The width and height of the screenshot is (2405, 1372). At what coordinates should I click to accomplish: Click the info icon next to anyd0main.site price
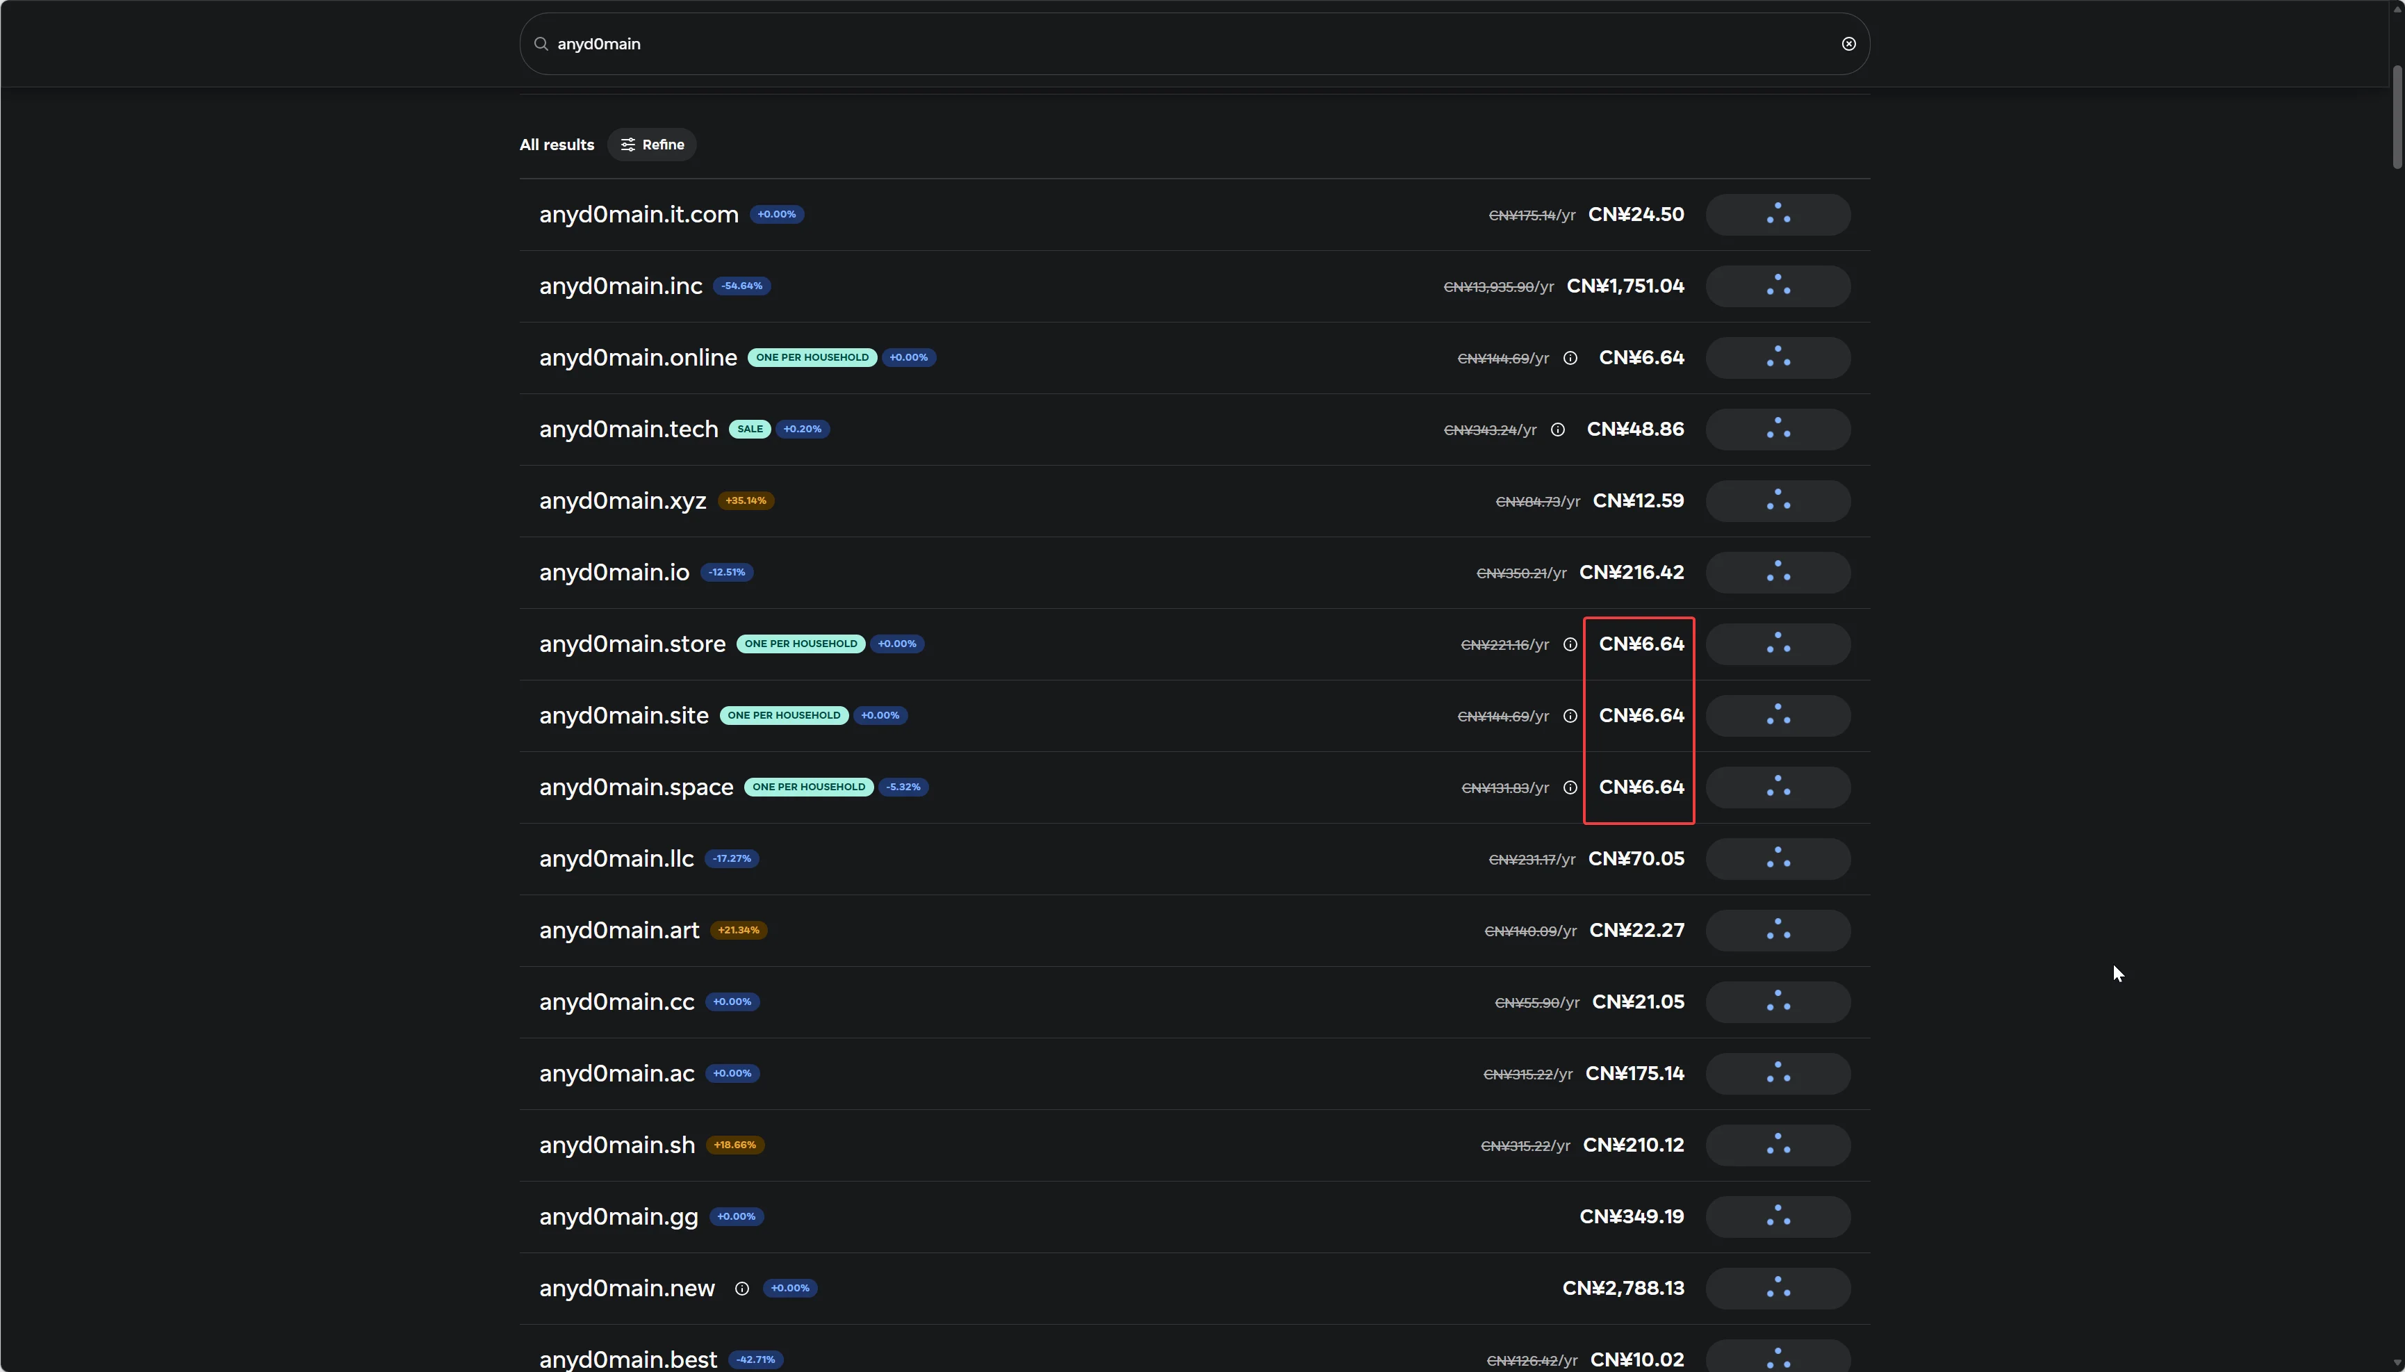point(1570,716)
